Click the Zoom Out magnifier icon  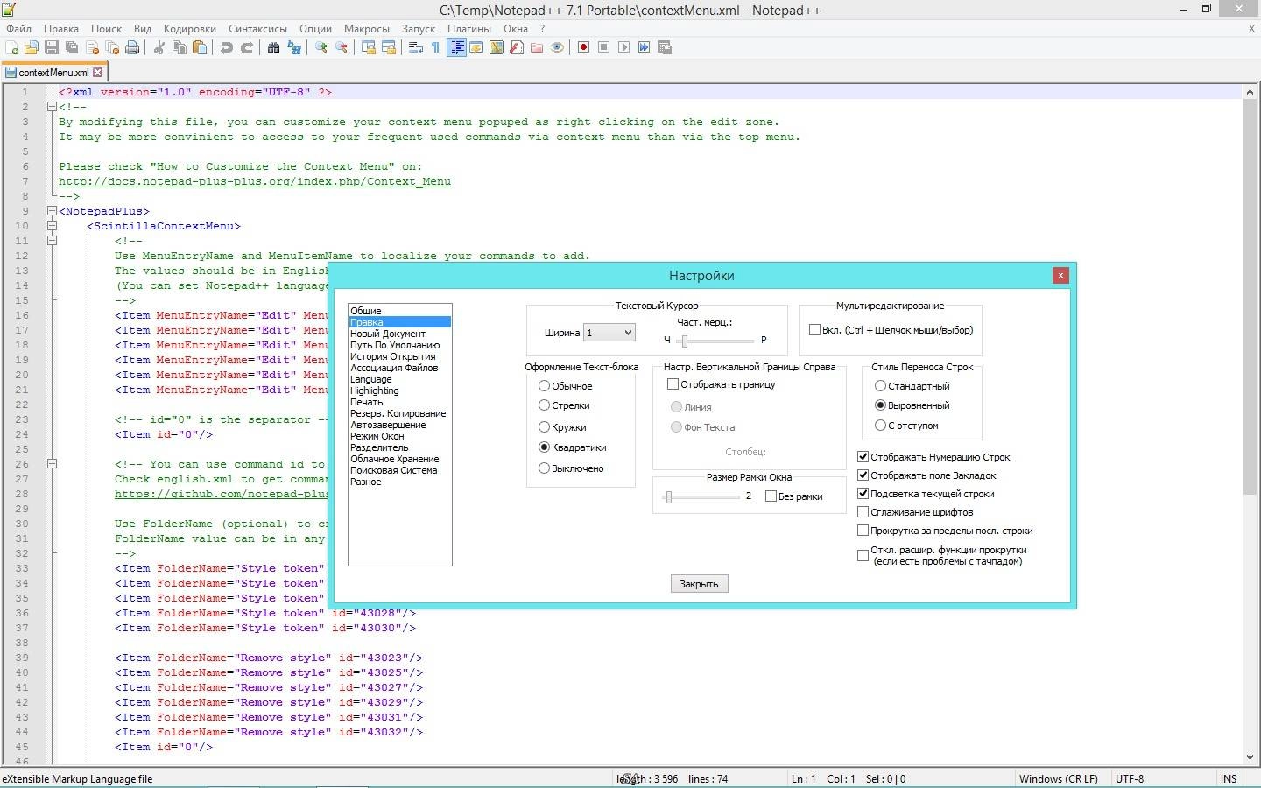coord(342,47)
